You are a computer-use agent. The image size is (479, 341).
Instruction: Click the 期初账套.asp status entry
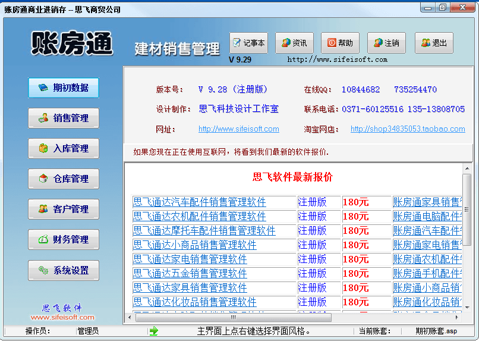(436, 331)
